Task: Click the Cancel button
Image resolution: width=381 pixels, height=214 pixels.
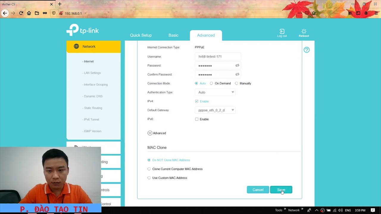Action: pyautogui.click(x=258, y=190)
